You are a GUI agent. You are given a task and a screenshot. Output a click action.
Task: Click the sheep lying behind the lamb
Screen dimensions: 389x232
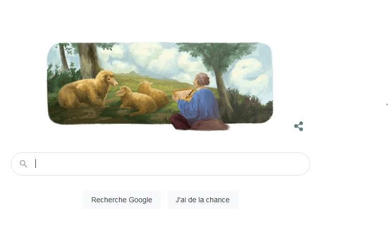click(x=153, y=93)
